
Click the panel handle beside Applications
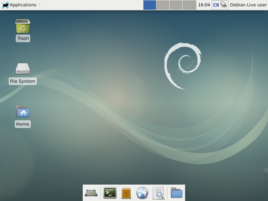[40, 5]
